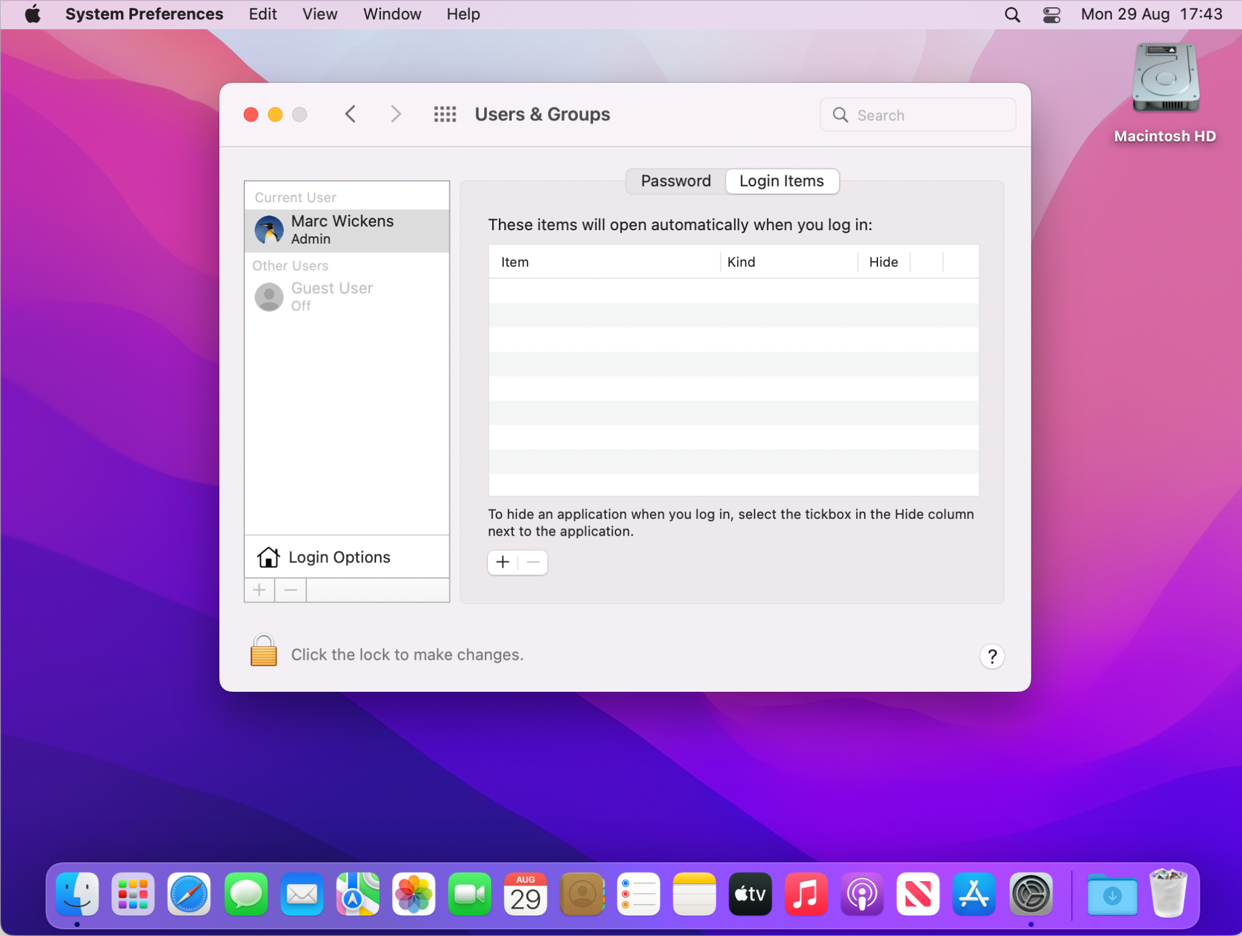Open Trash in the Dock
This screenshot has height=936, width=1242.
[1168, 894]
